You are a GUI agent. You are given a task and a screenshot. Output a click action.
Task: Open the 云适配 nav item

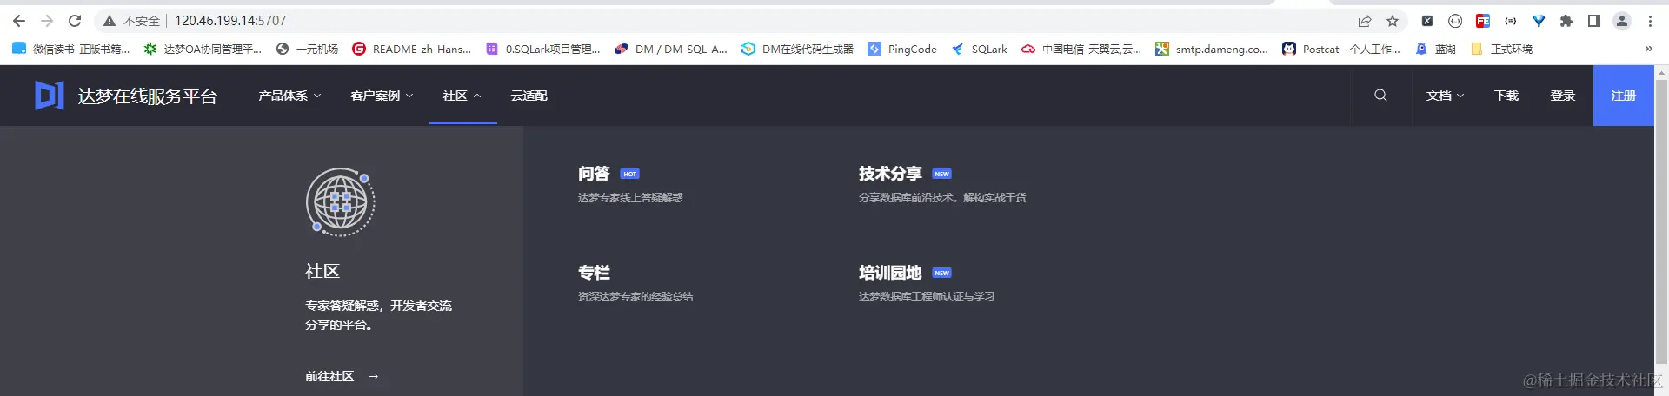coord(529,96)
